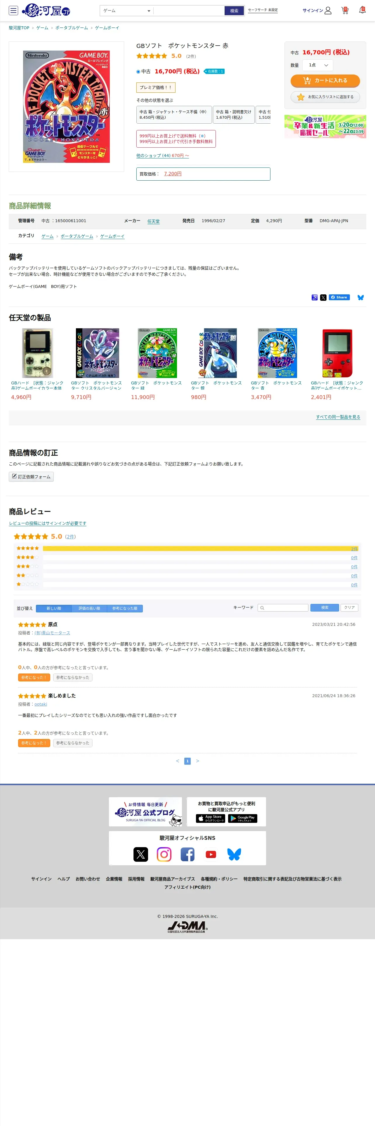Screen dimensions: 375x1126
Task: Open 訂正依頼フォーム button
Action: click(31, 476)
